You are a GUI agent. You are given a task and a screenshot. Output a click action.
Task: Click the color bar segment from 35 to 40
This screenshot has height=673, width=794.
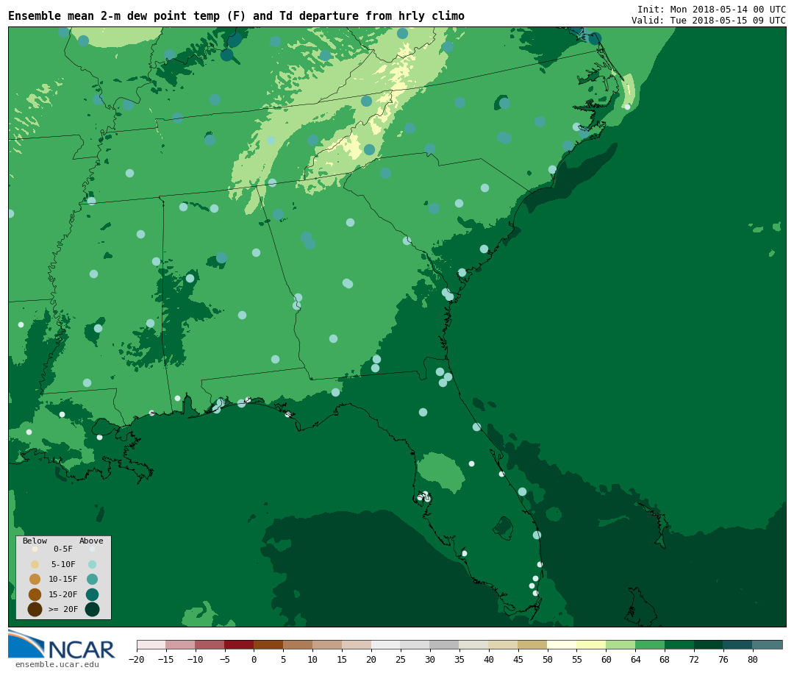(x=474, y=644)
